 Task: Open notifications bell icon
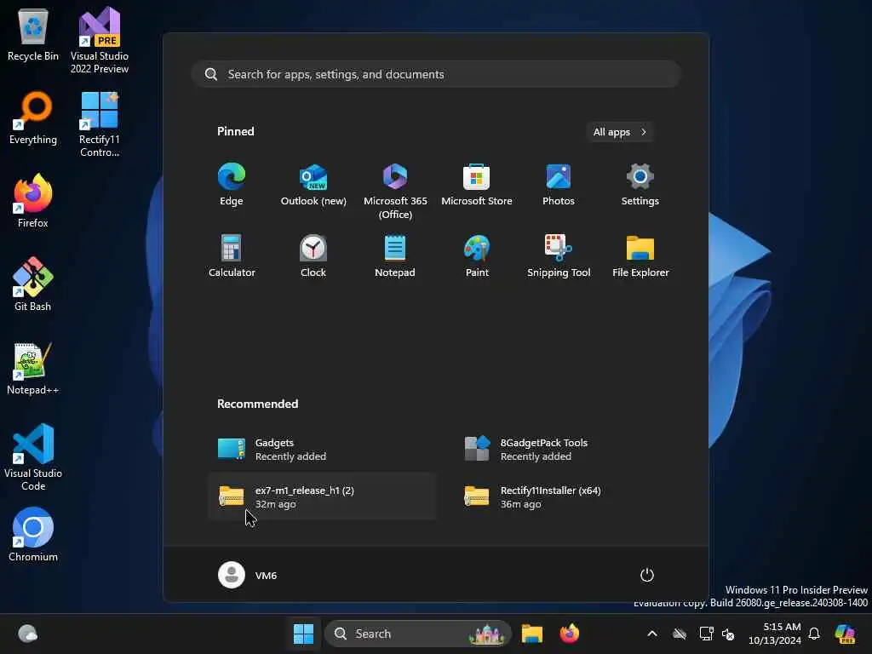click(814, 634)
